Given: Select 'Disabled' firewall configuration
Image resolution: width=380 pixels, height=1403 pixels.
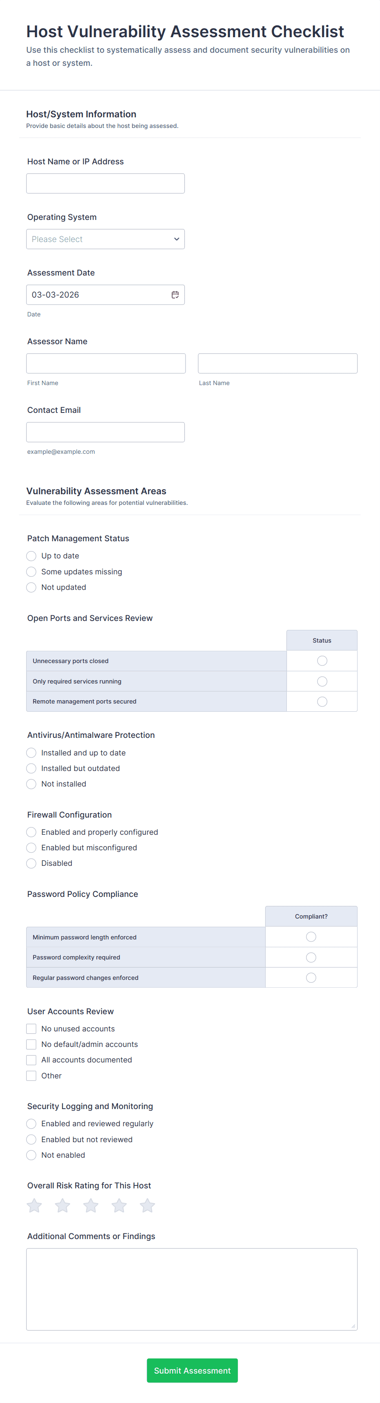Looking at the screenshot, I should pyautogui.click(x=31, y=863).
